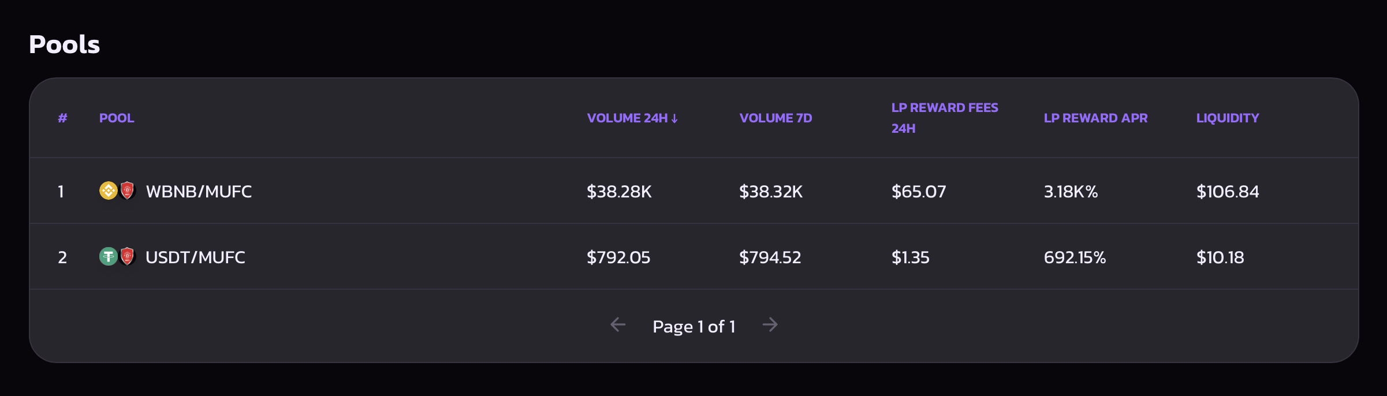Viewport: 1387px width, 396px height.
Task: Click the MUFC shield icon in WBNB/MUFC row
Action: point(128,190)
